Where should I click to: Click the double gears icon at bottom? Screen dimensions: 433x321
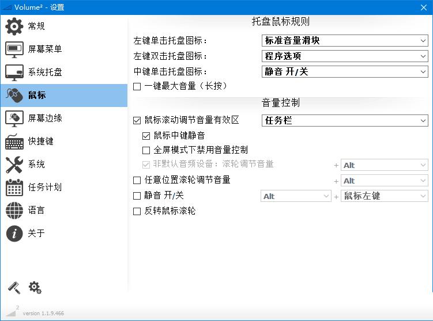pos(35,287)
